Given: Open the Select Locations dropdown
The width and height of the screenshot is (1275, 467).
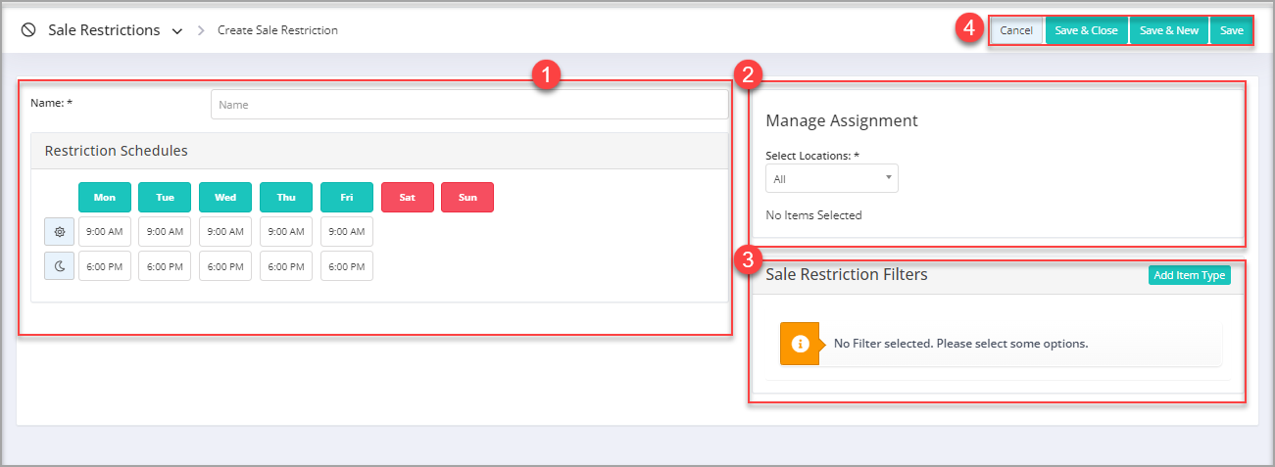Looking at the screenshot, I should [x=832, y=179].
